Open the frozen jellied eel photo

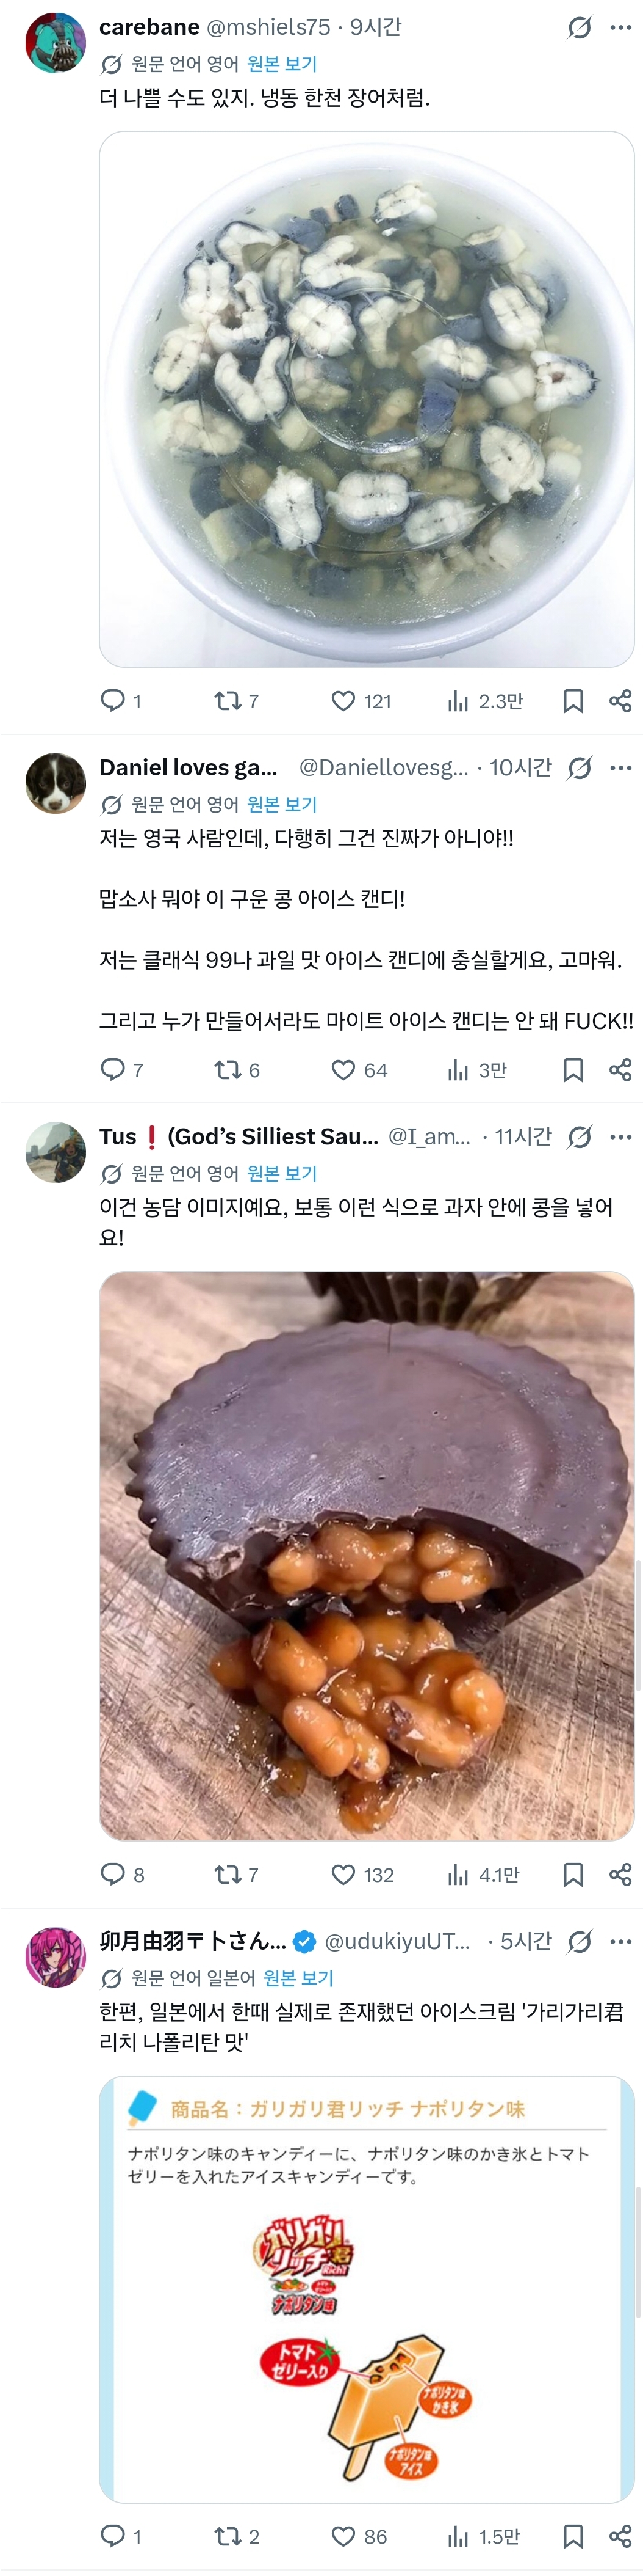[x=367, y=399]
